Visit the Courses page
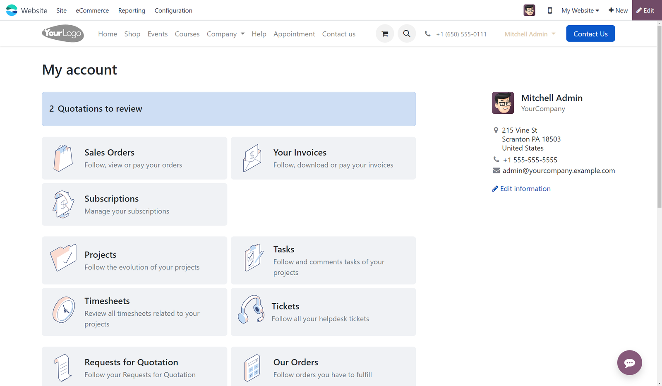 tap(187, 34)
